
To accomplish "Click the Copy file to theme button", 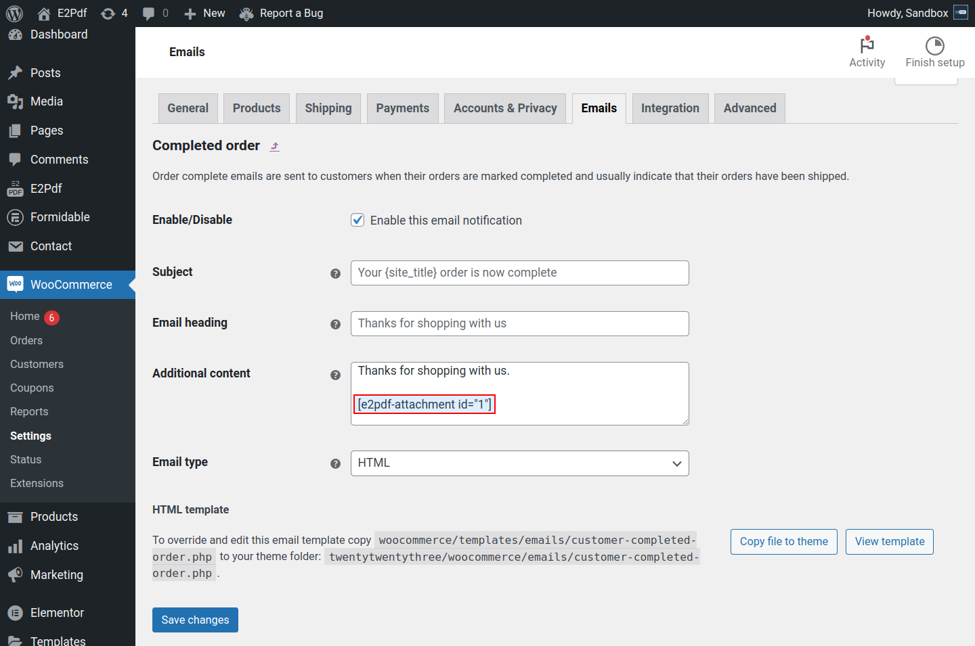I will [x=783, y=541].
